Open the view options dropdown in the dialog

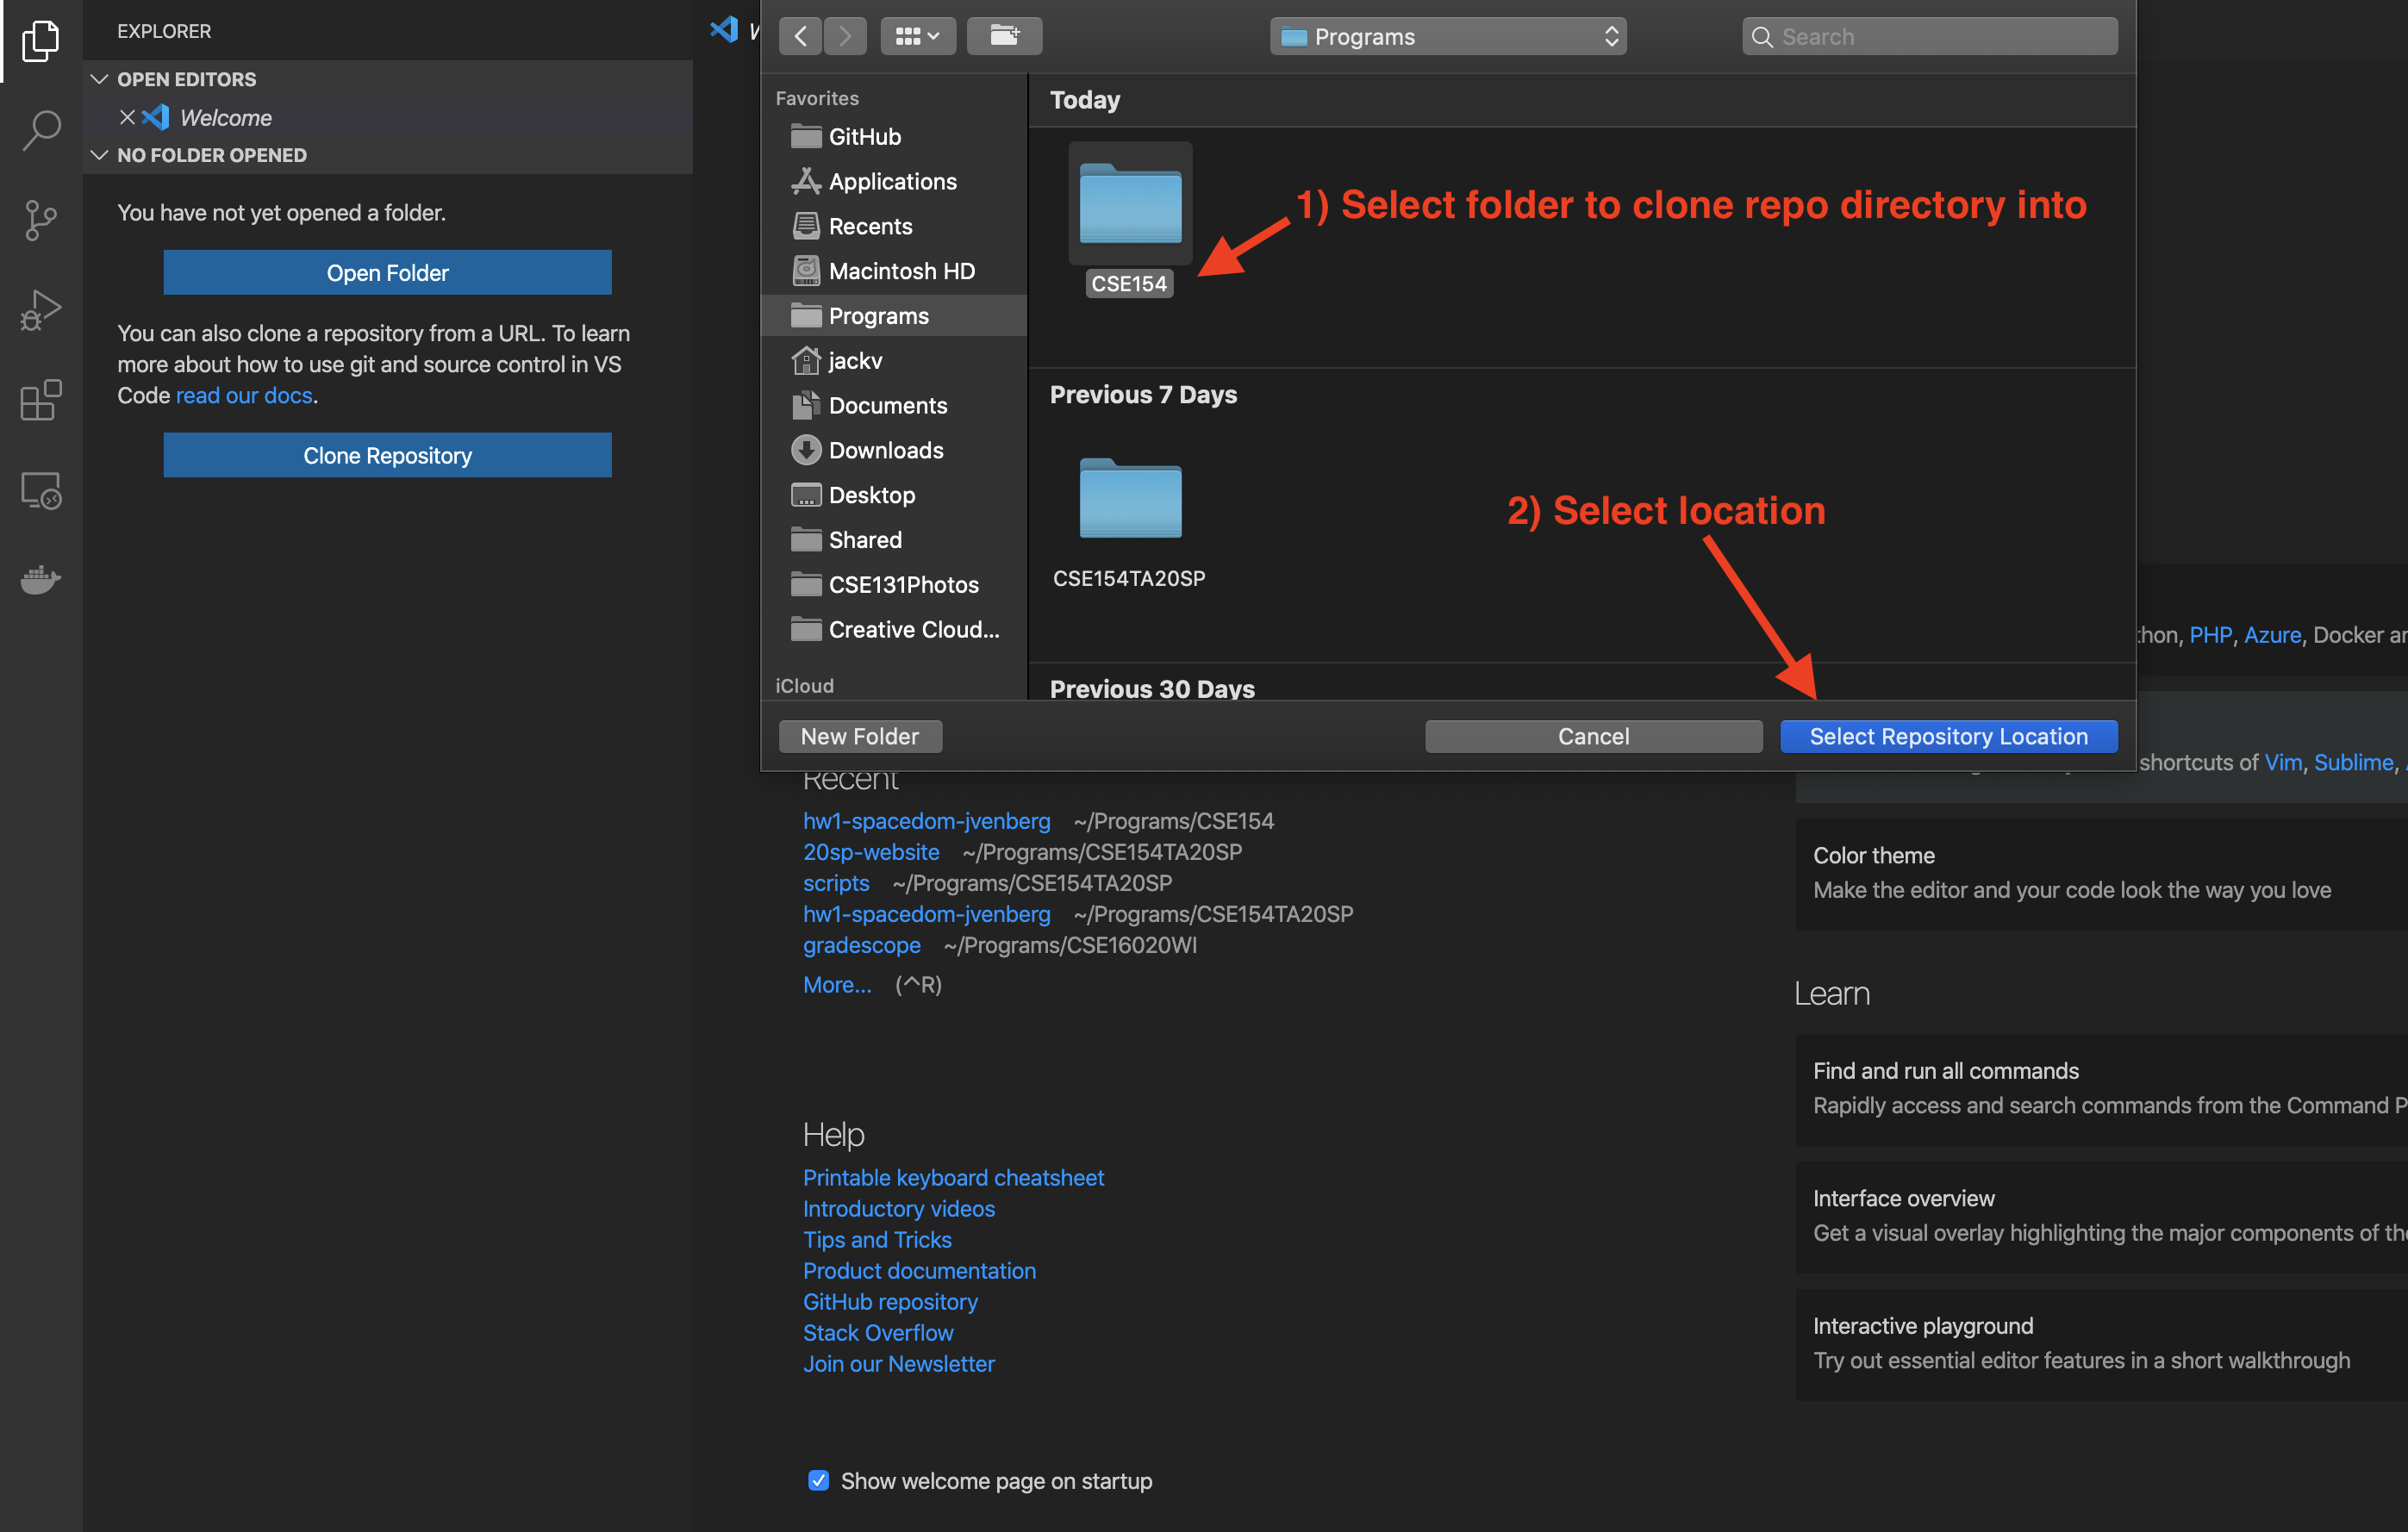pos(917,35)
